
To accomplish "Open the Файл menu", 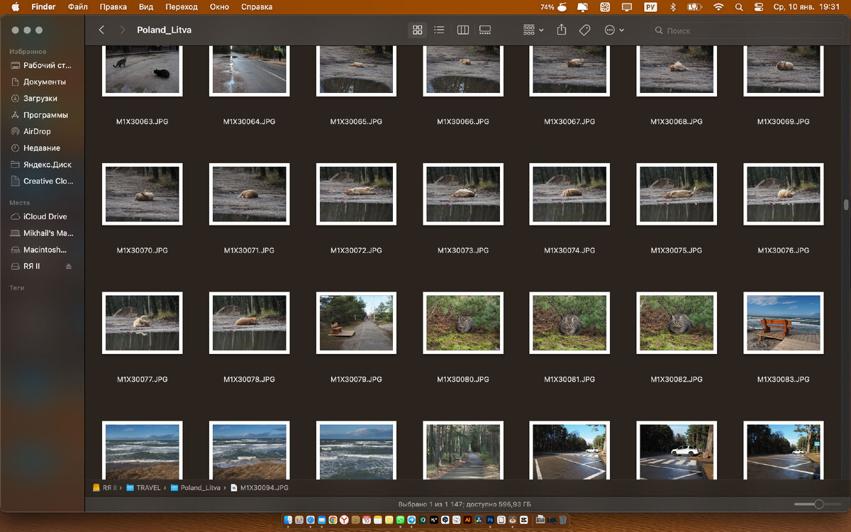I will click(78, 7).
